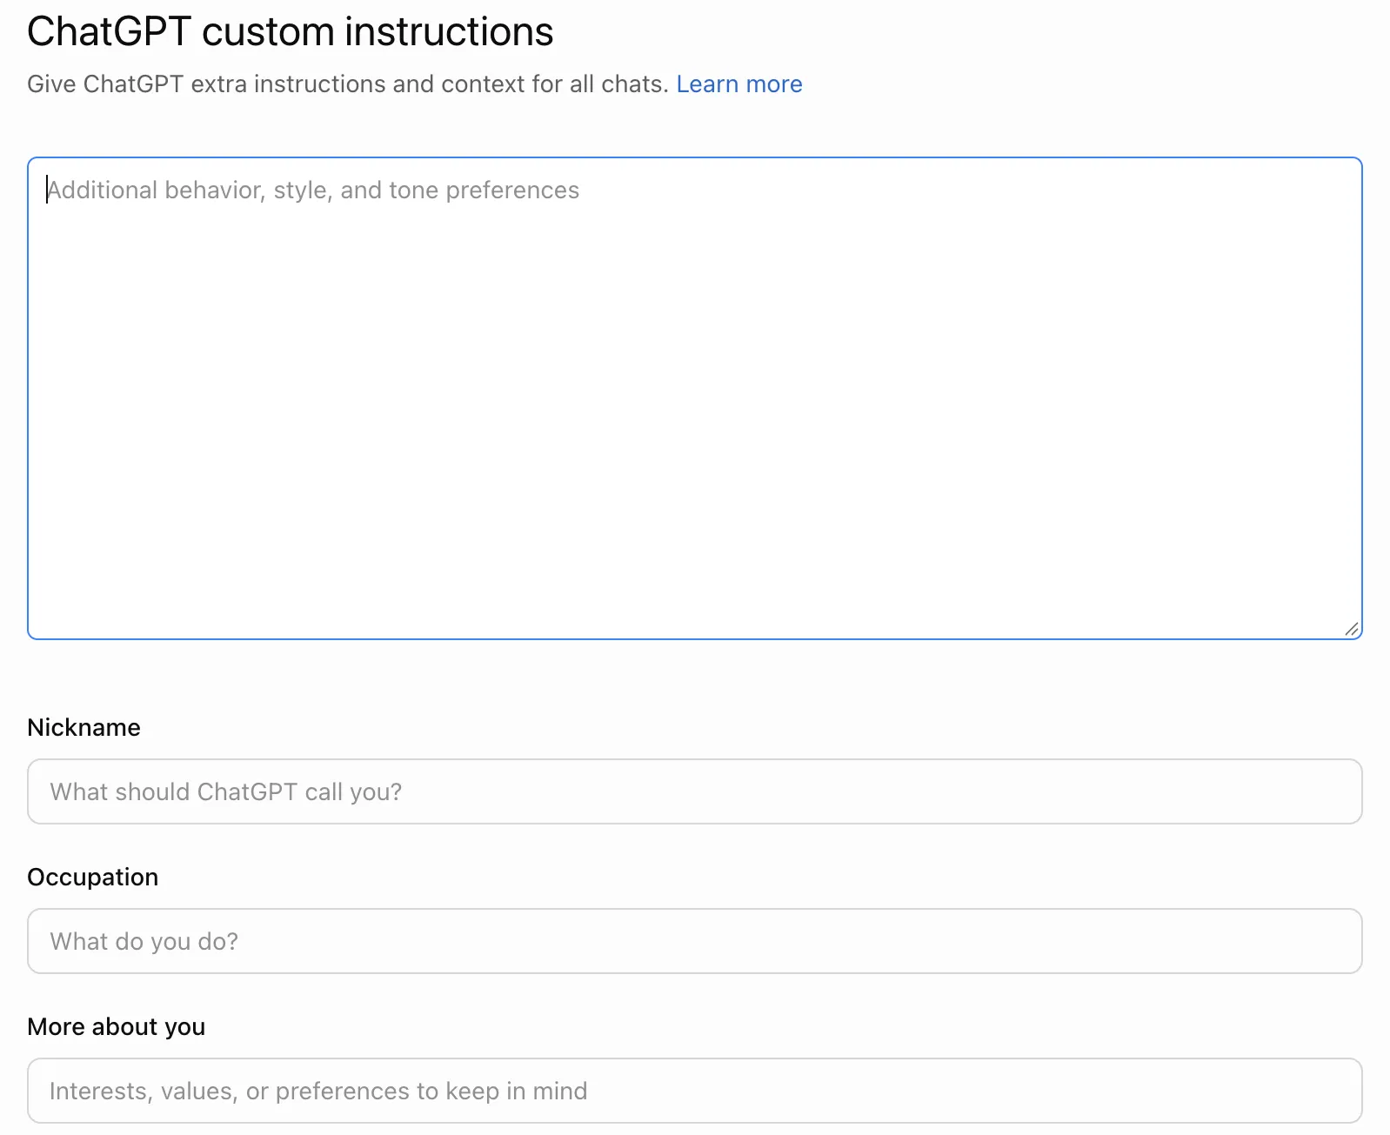Open the Learn more link
1390x1135 pixels.
(x=739, y=84)
